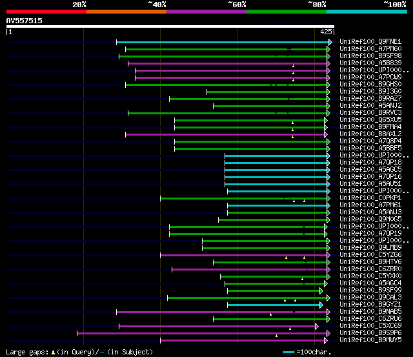Click the UniRef100_B9NAB5 label
This screenshot has width=413, height=357.
pyautogui.click(x=370, y=312)
